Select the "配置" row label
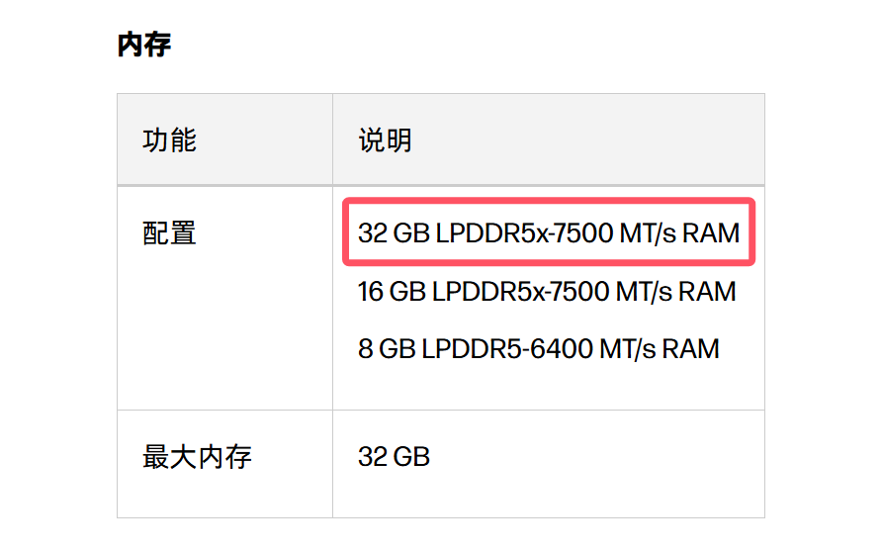Viewport: 882px width, 552px height. tap(169, 233)
